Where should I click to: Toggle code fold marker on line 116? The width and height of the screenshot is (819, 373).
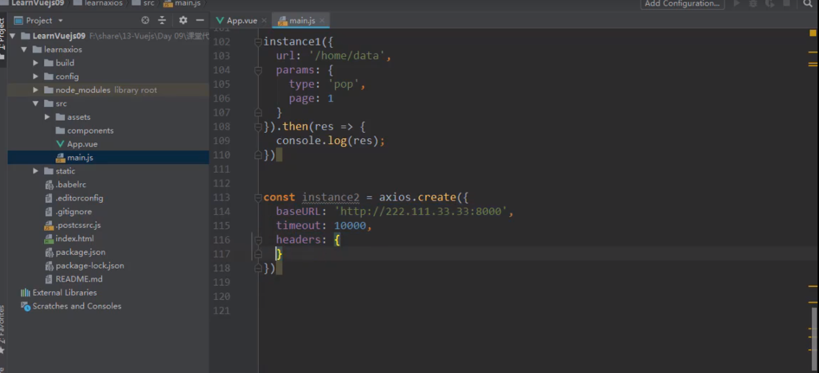[x=258, y=240]
